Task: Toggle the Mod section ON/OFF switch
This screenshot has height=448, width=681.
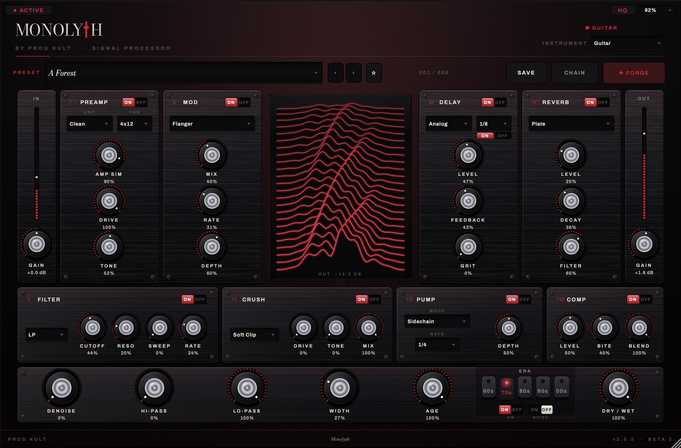Action: click(237, 102)
